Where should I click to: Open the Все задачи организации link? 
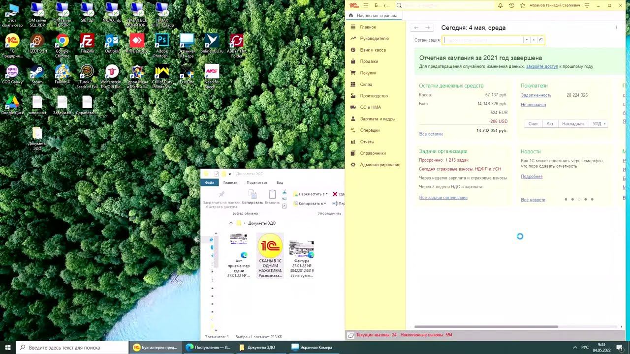point(443,198)
